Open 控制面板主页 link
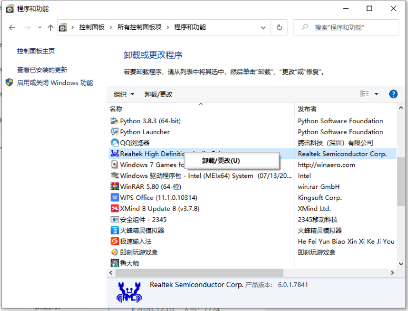408x311 pixels. [36, 51]
